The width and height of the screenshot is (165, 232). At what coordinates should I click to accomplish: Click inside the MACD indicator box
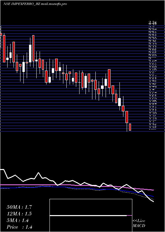point(91,215)
